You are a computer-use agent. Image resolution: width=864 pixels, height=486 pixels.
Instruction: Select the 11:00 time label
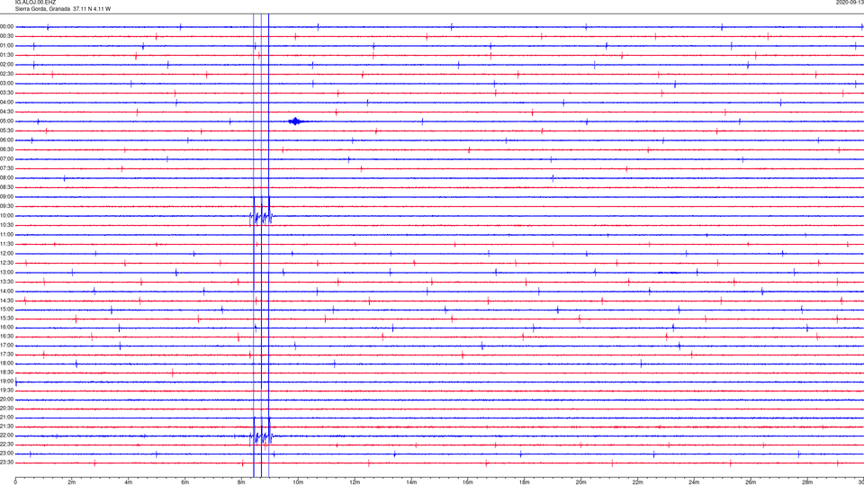coord(7,235)
